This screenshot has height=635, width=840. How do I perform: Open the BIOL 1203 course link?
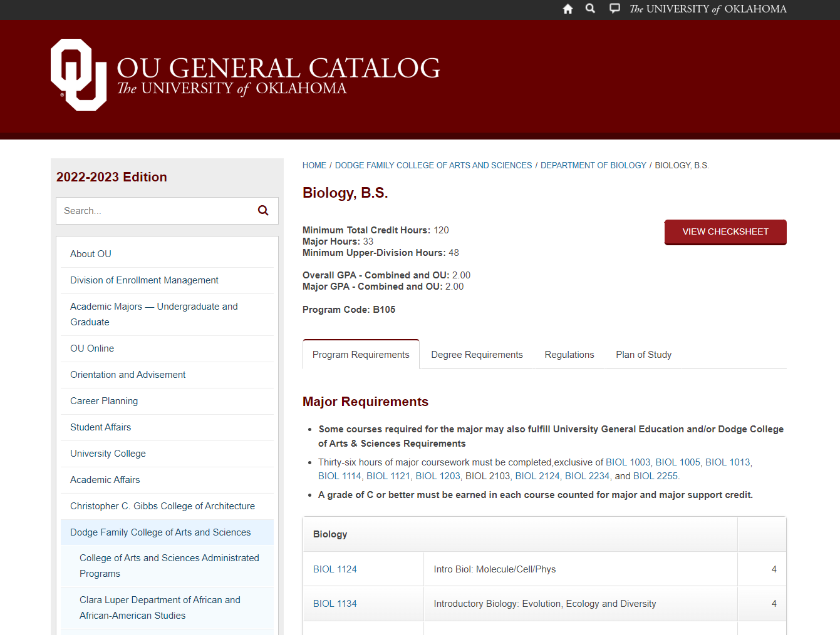438,476
